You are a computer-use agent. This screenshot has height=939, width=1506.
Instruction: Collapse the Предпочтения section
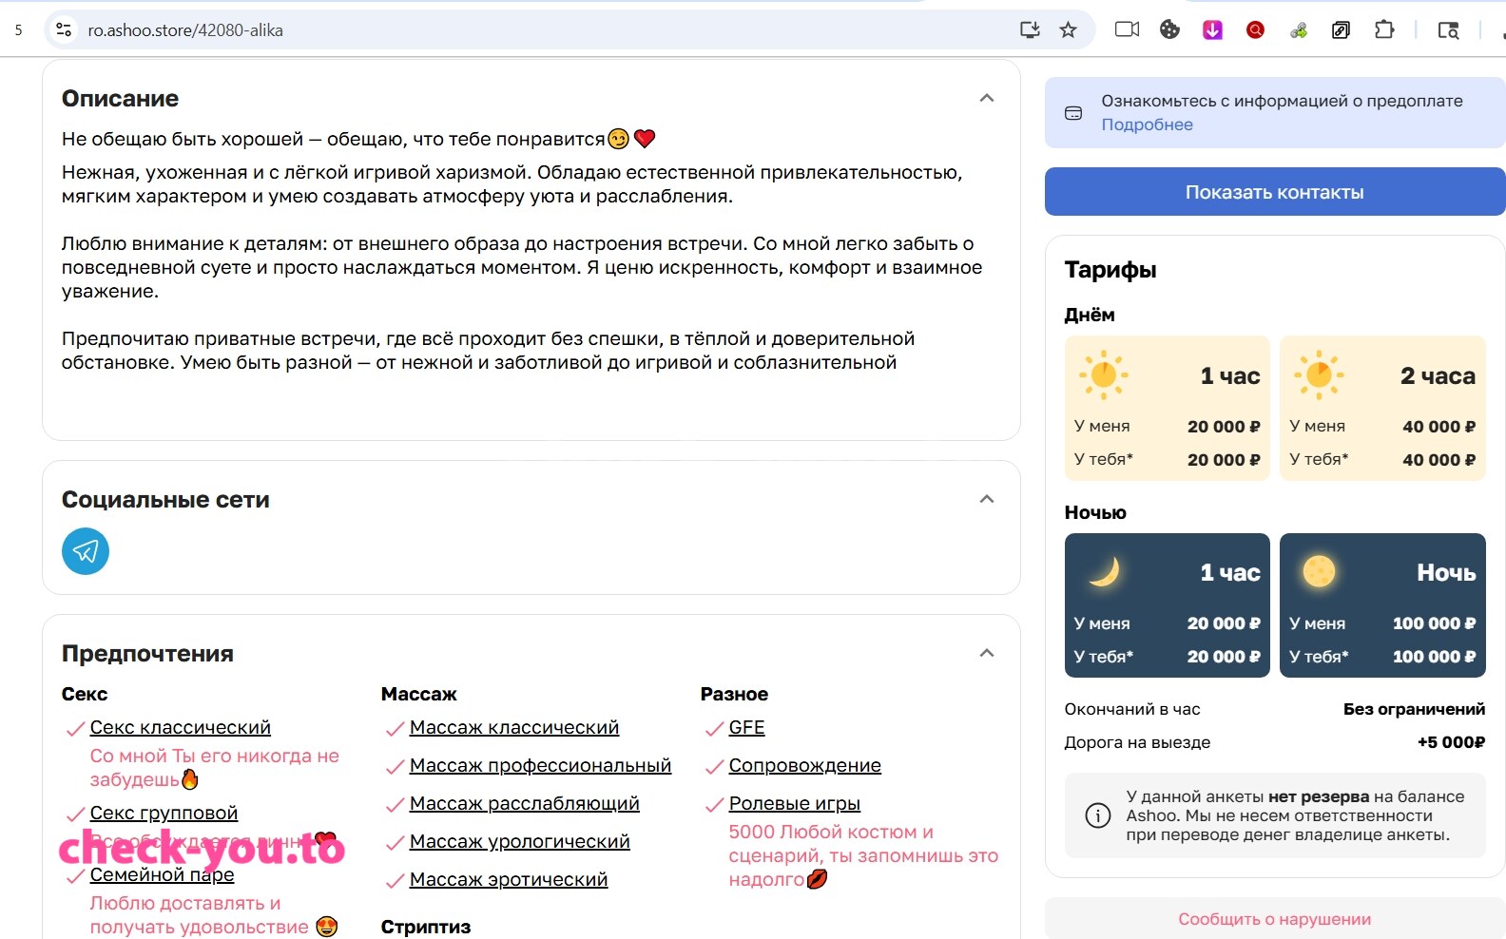tap(987, 653)
